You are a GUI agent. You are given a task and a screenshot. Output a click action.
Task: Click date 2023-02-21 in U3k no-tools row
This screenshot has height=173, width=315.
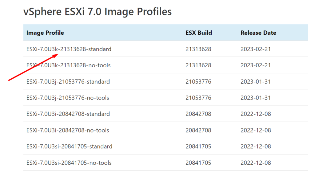256,65
